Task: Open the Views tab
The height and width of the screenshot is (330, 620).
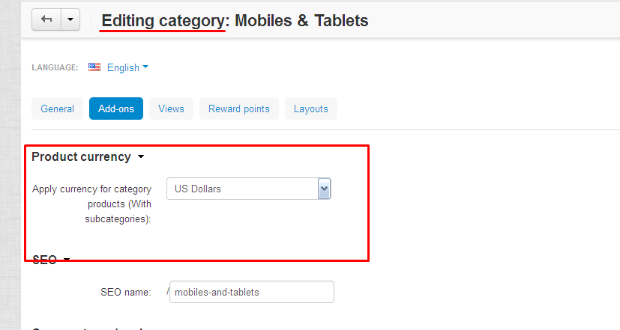Action: [x=171, y=109]
